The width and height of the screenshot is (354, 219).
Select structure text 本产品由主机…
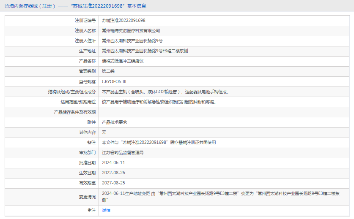coord(165,92)
